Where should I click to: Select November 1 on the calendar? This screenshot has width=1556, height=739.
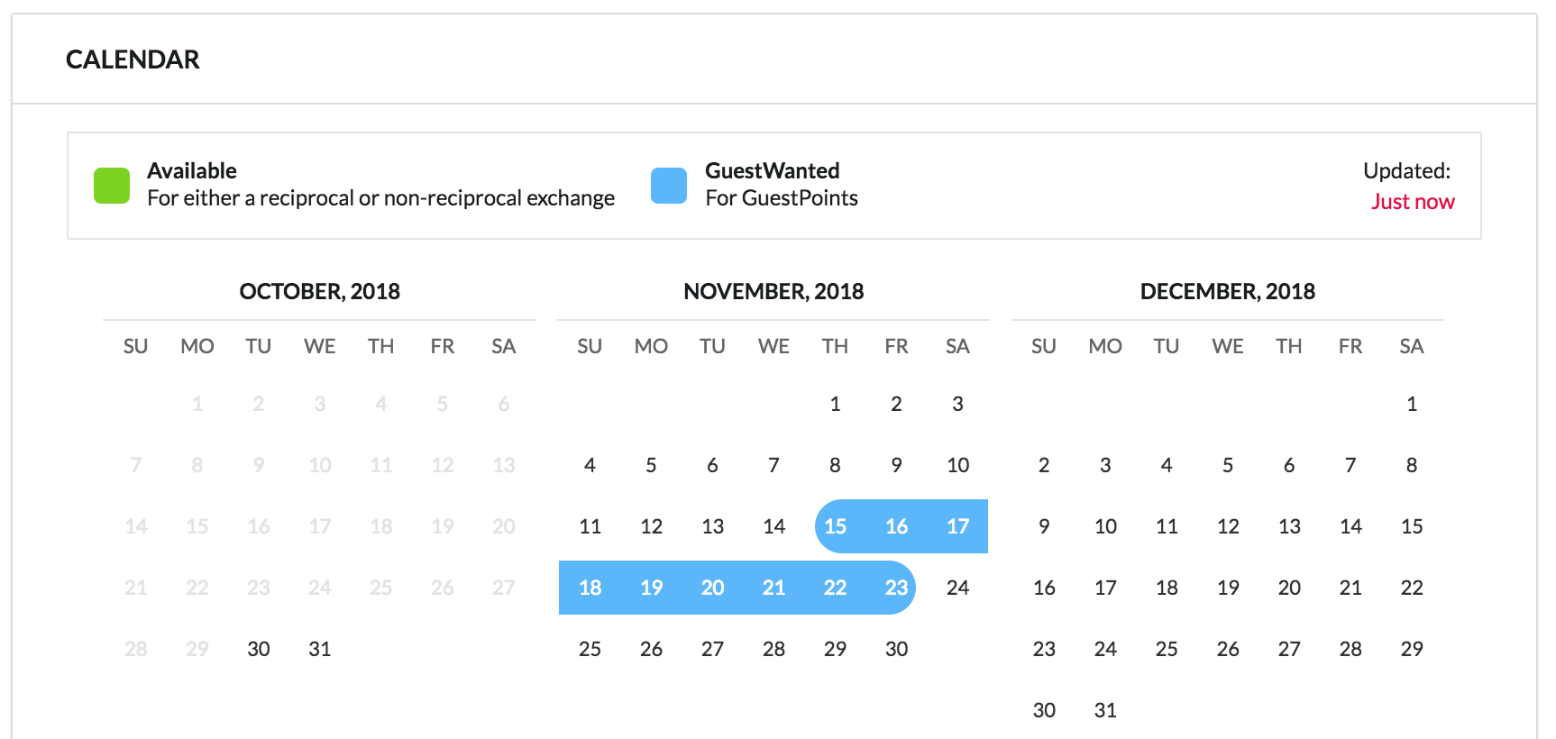click(x=835, y=404)
